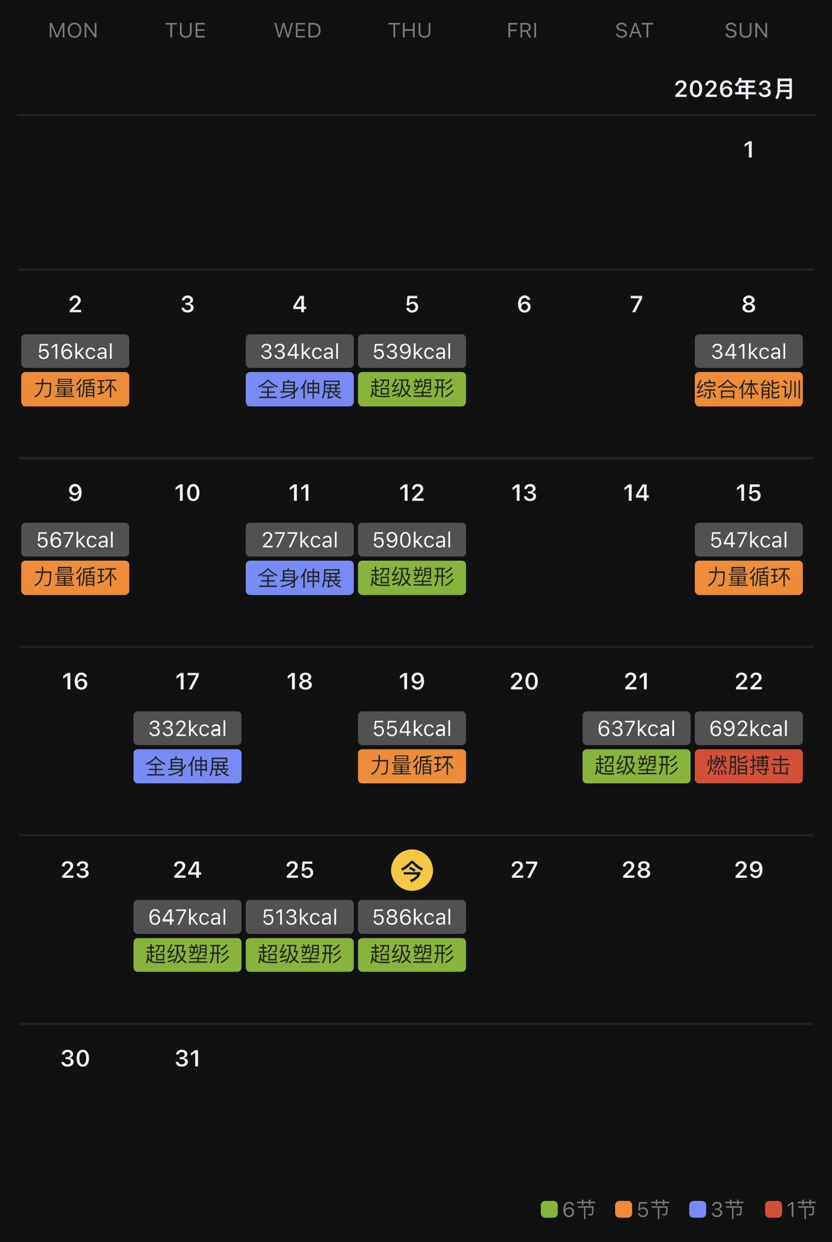Select the green 6节 legend swatch

pyautogui.click(x=549, y=1209)
